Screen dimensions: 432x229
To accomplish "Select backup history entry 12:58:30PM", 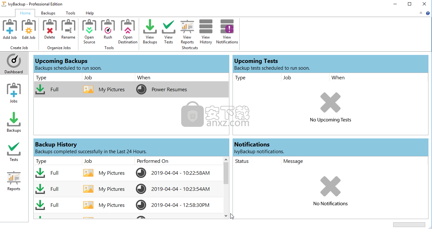I will pyautogui.click(x=128, y=205).
